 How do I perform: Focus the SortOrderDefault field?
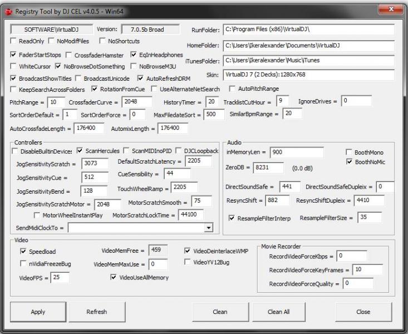pyautogui.click(x=70, y=115)
